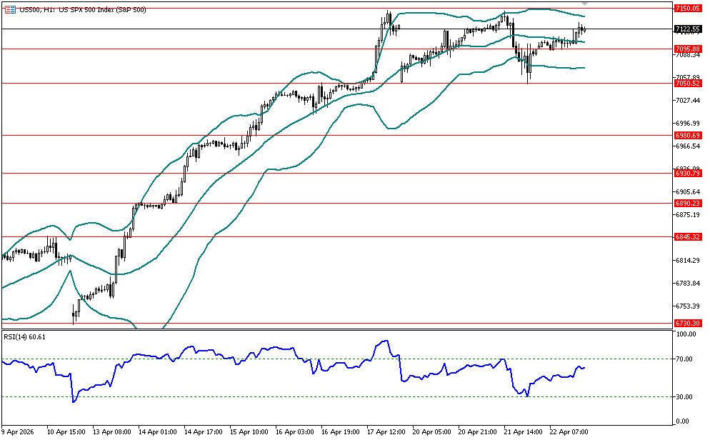The height and width of the screenshot is (440, 710).
Task: Click the RSI 30.00 oversold scale value
Action: click(685, 396)
